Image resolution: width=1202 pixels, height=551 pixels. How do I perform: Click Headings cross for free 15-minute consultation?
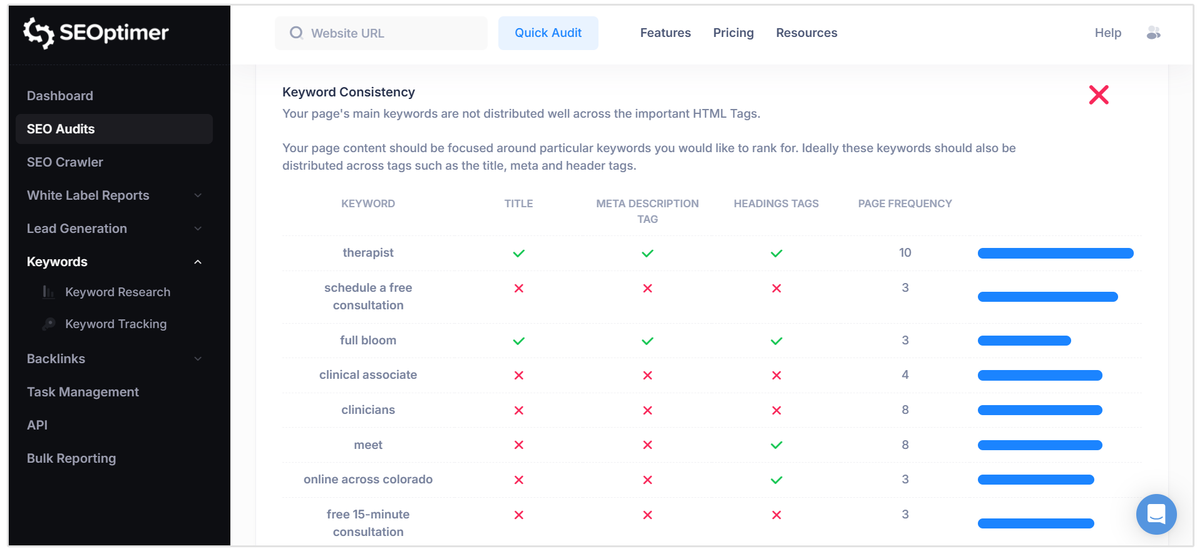click(x=776, y=515)
